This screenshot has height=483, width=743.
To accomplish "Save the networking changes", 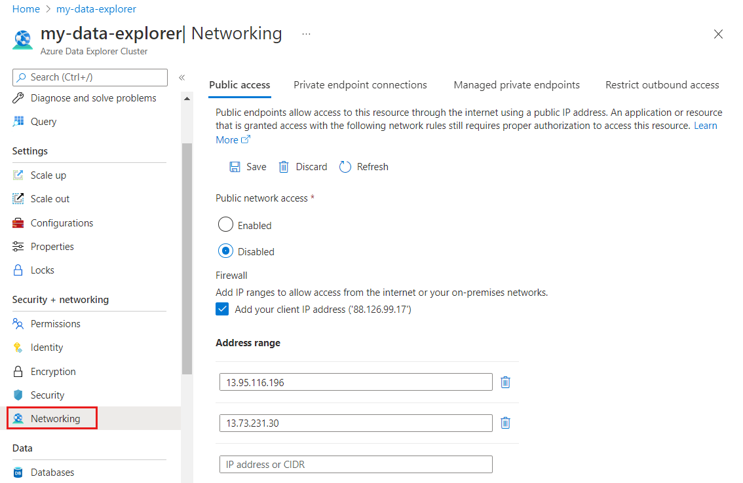I will [x=248, y=166].
